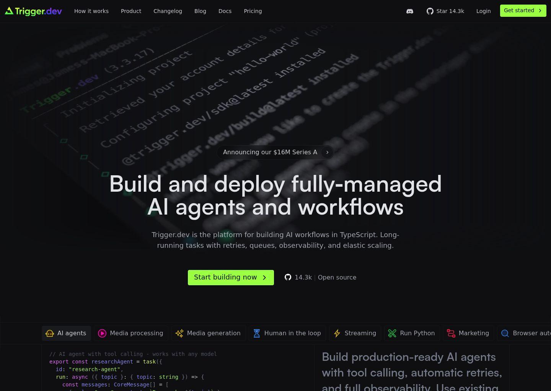Click the GitHub Star 14.3k icon
The height and width of the screenshot is (391, 551).
430,11
